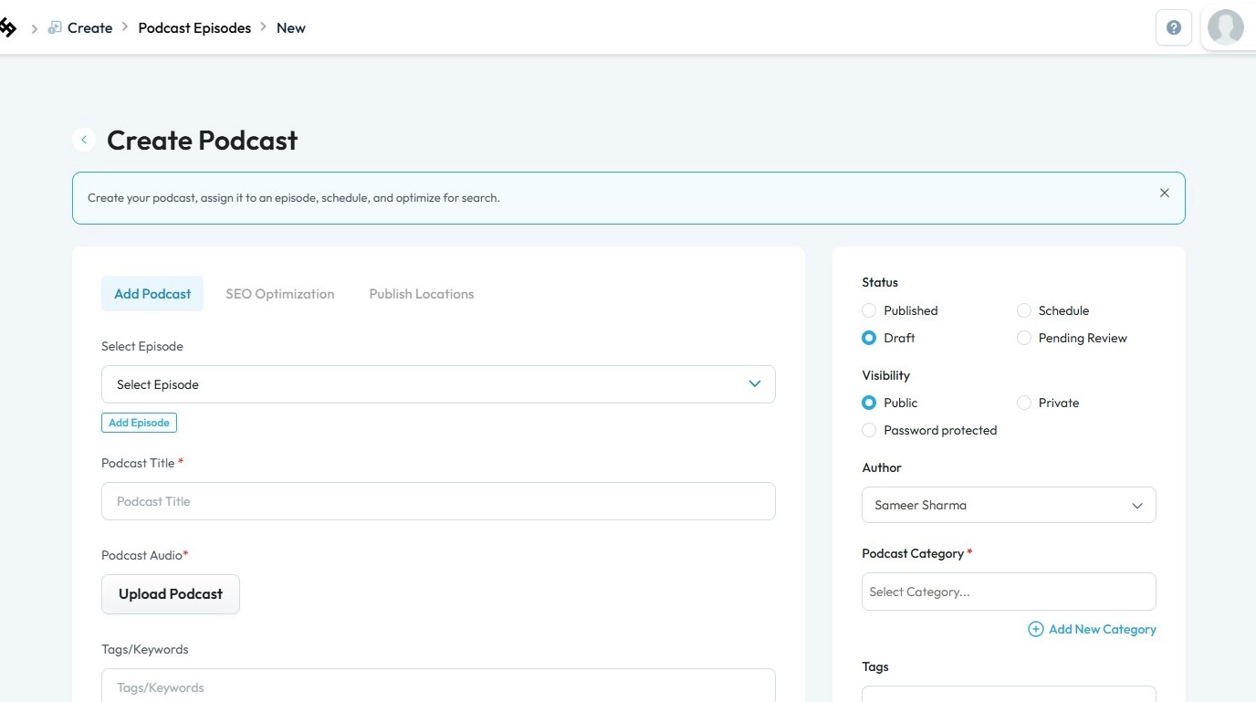Image resolution: width=1256 pixels, height=702 pixels.
Task: Click the Create breadcrumb music icon
Action: [56, 28]
